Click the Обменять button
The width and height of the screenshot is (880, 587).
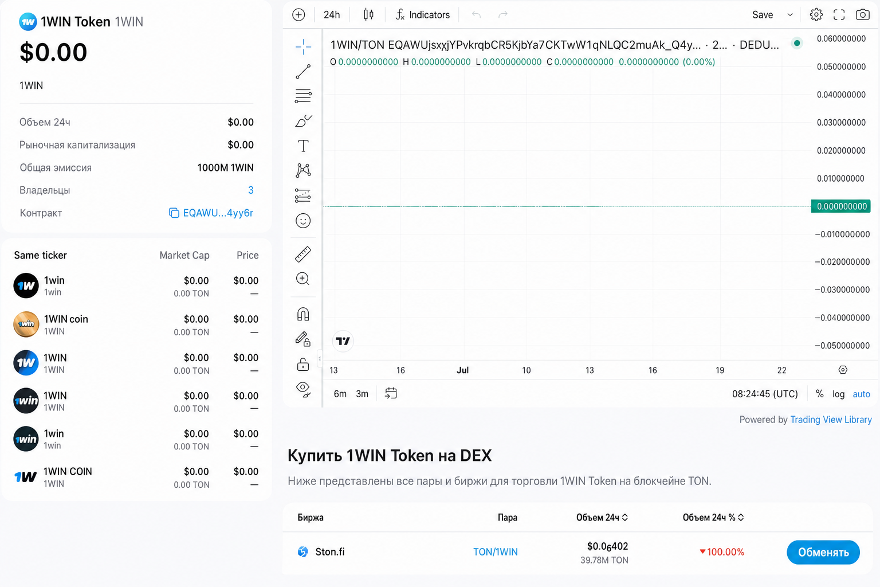point(823,552)
